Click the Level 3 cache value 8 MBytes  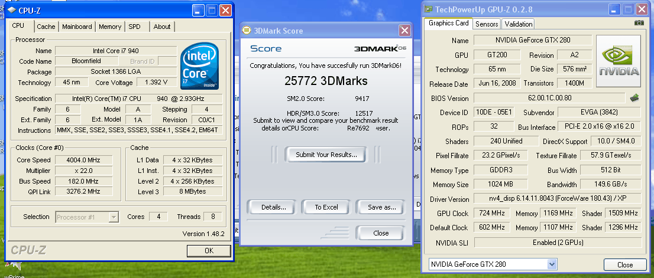click(x=193, y=191)
